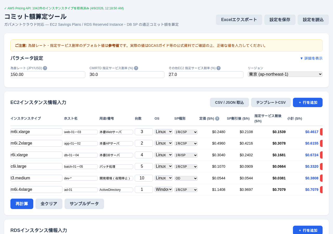
Task: Click the 全クリア button
Action: tap(49, 204)
